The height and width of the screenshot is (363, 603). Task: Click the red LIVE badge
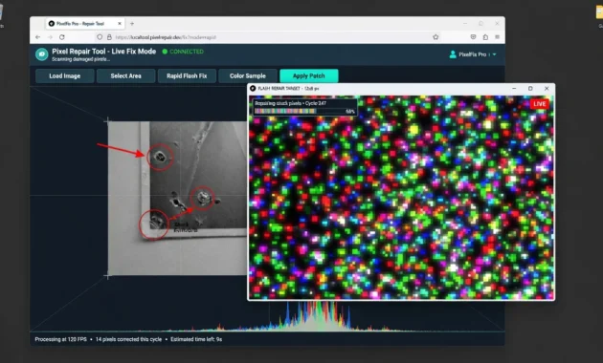pos(540,103)
